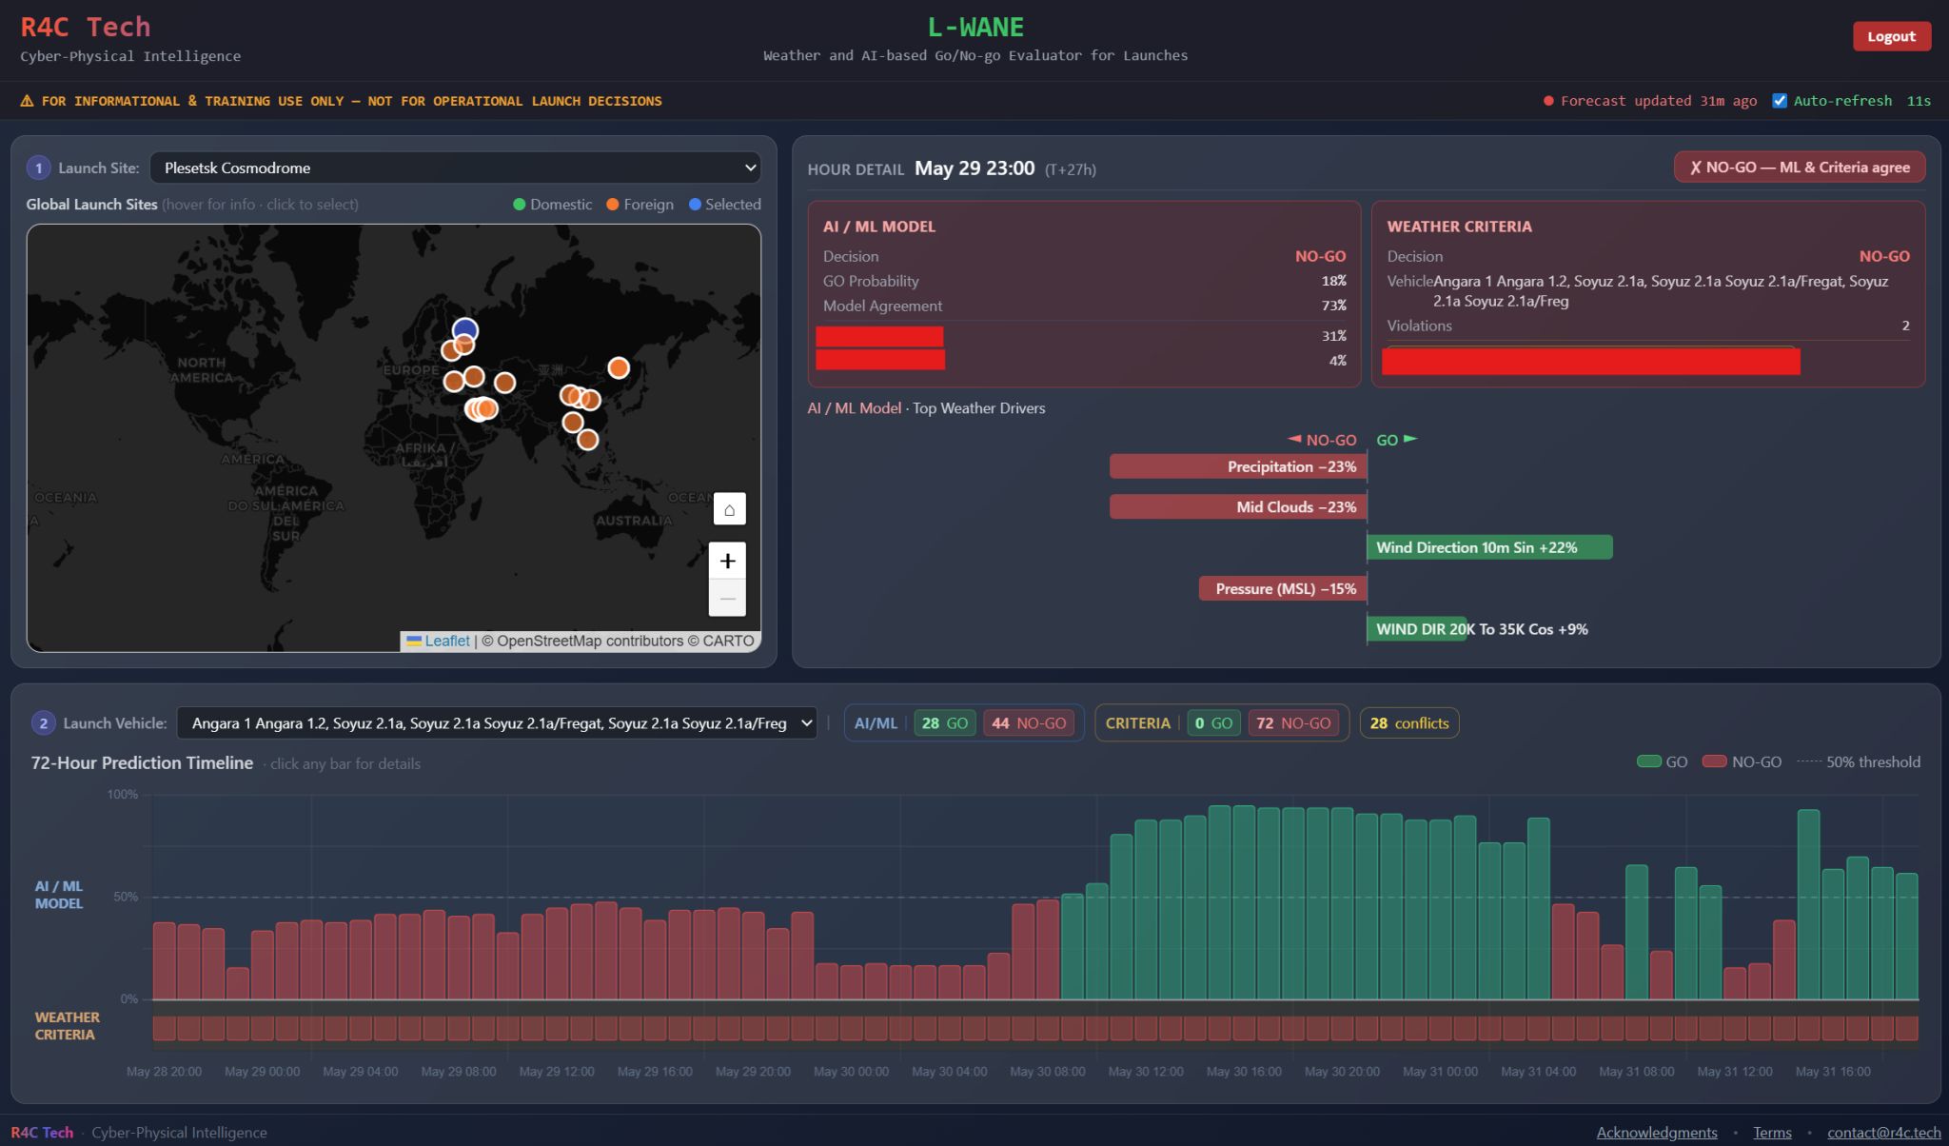
Task: Open the Launch Site dropdown
Action: coord(455,168)
